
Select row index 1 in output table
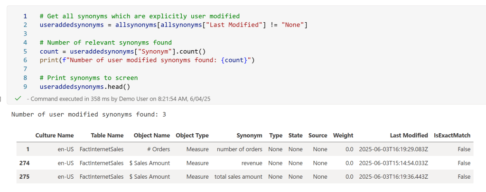tap(28, 149)
